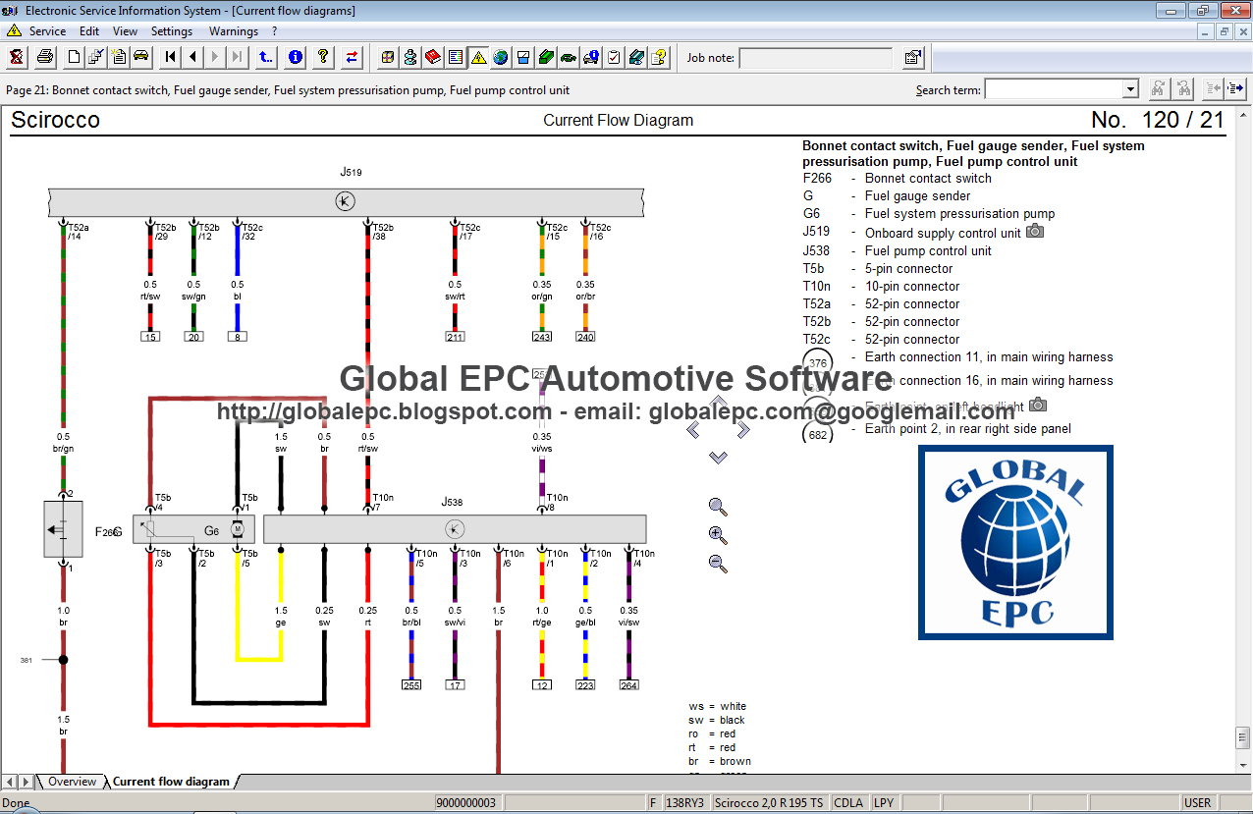Viewport: 1253px width, 814px height.
Task: Click the job note edit icon
Action: pos(913,57)
